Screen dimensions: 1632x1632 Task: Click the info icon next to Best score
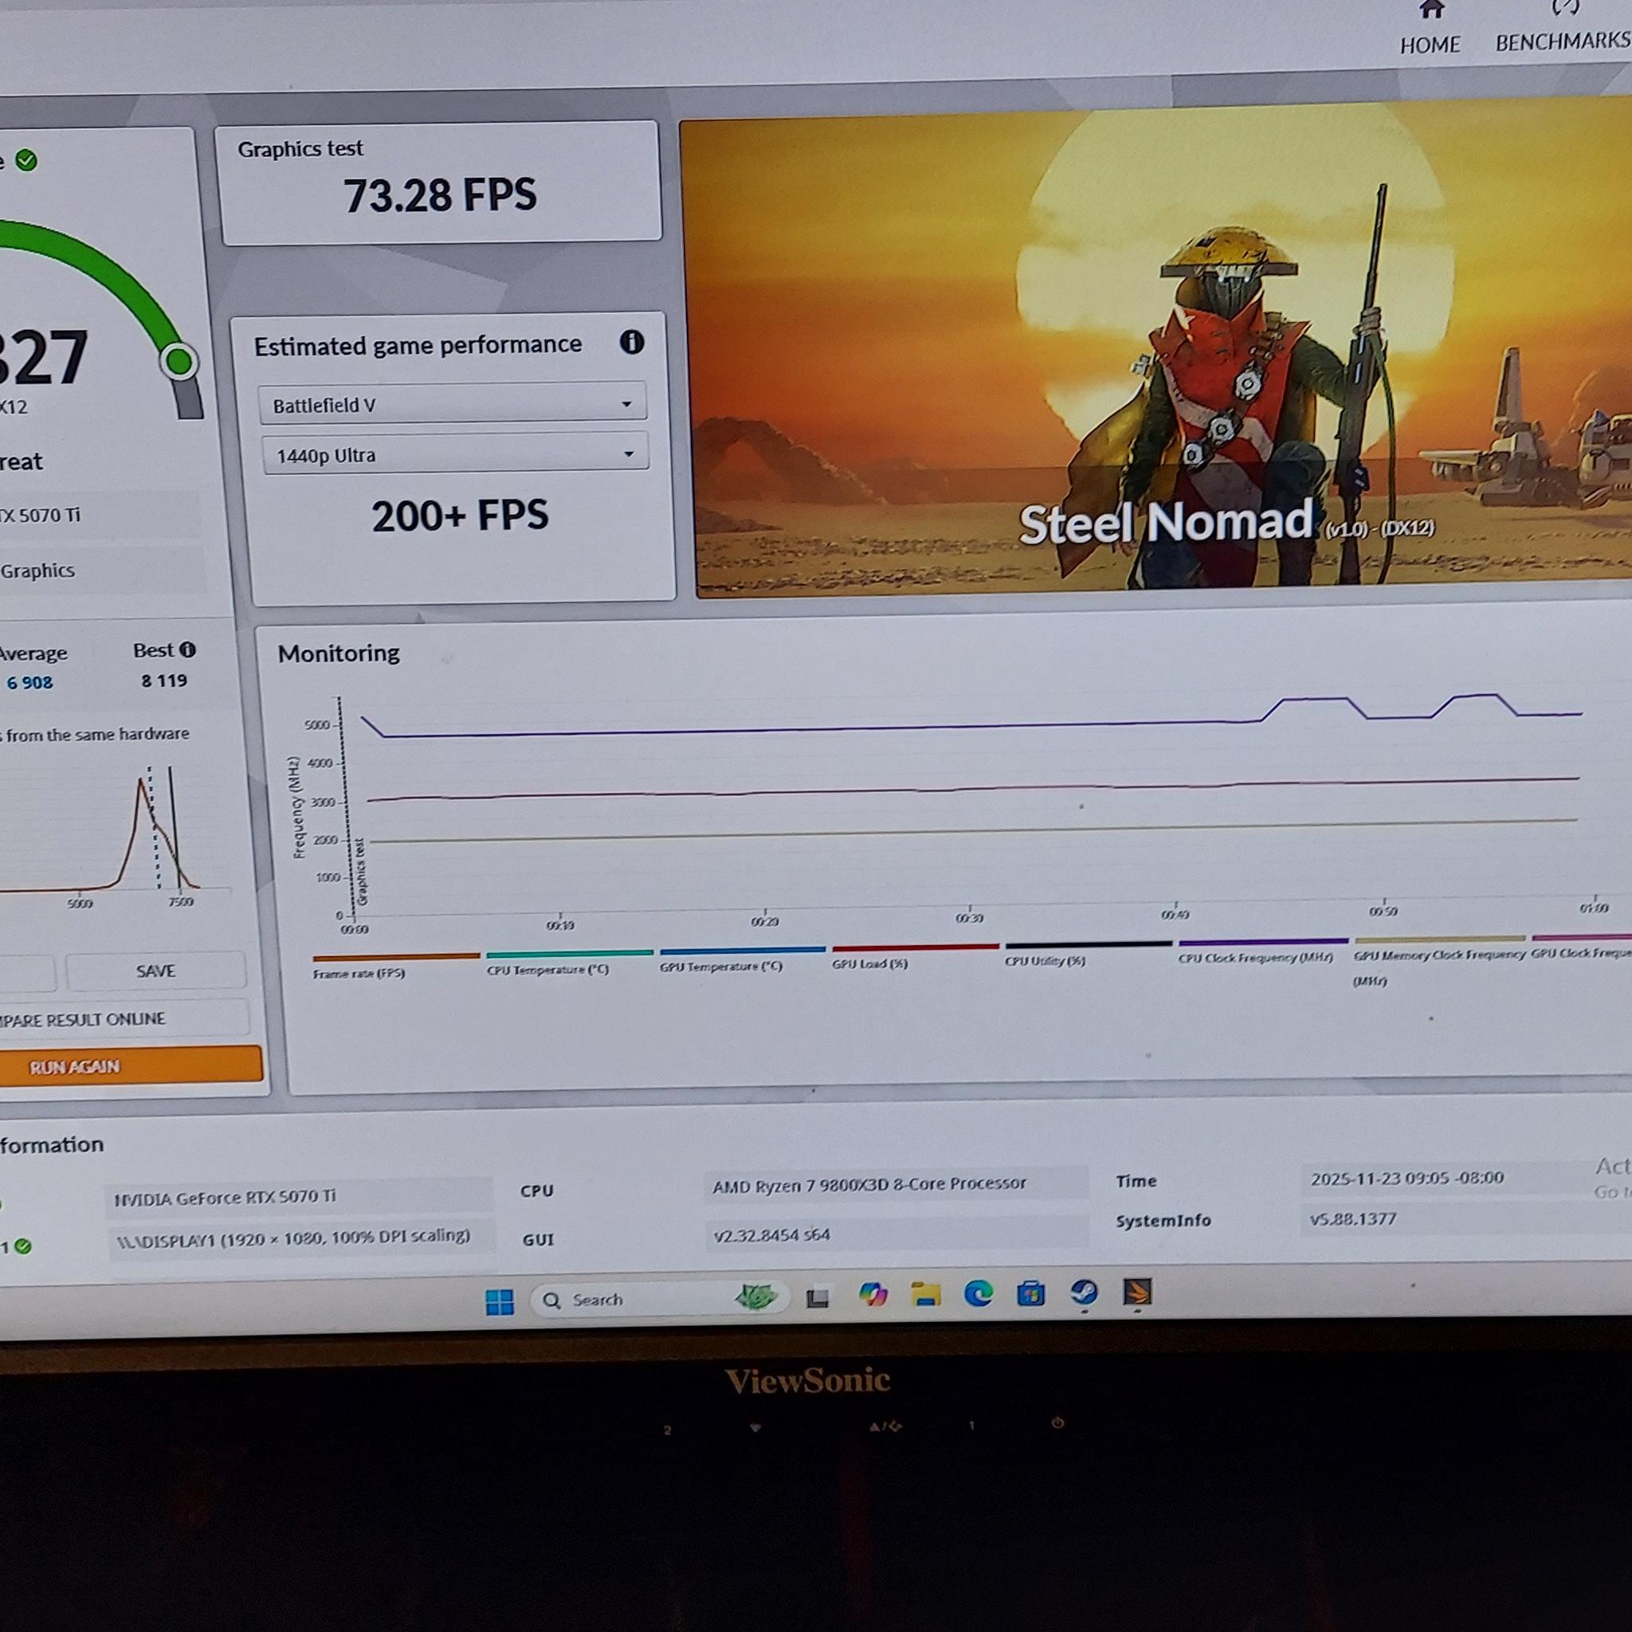[187, 649]
